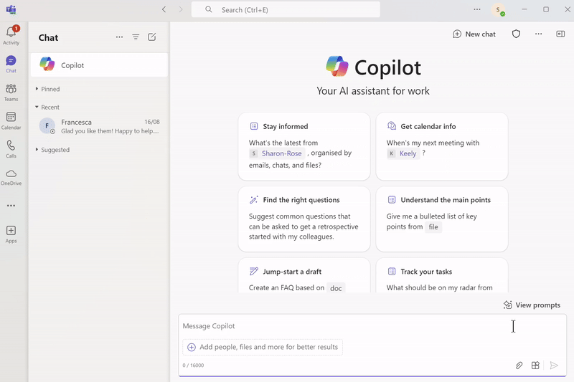Select Understand the main points card
This screenshot has height=382, width=574.
[x=442, y=219]
